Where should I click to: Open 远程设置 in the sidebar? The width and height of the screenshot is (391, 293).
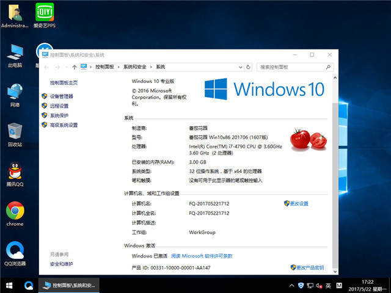point(59,106)
